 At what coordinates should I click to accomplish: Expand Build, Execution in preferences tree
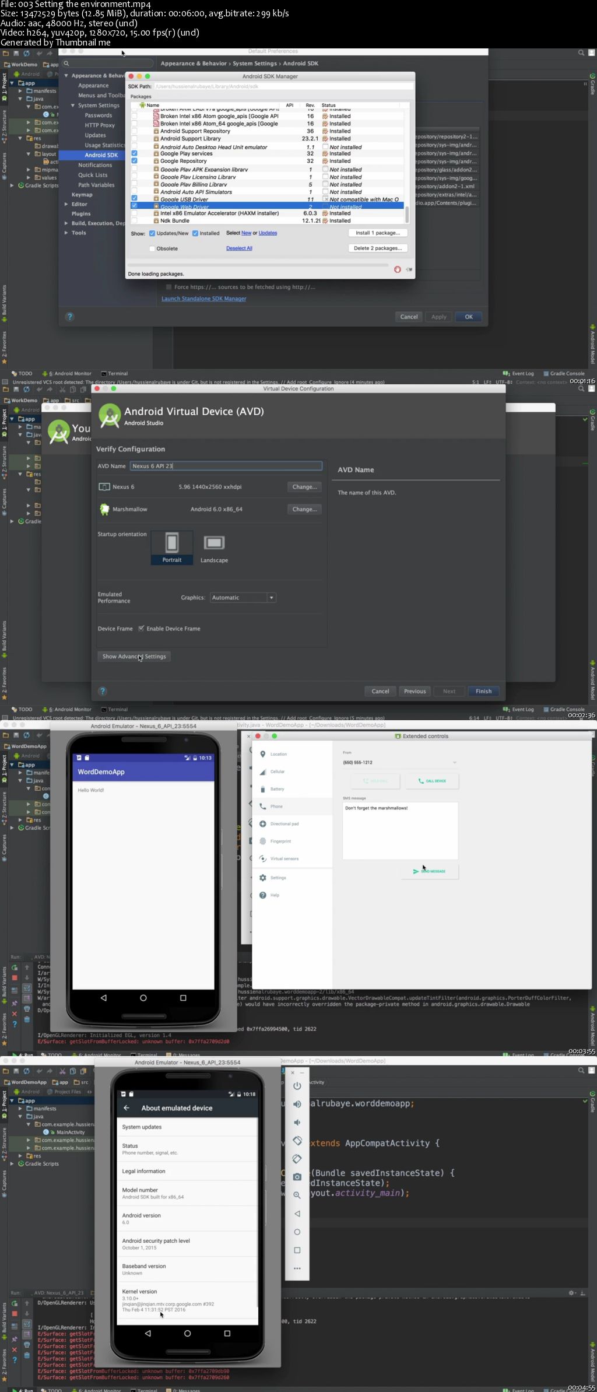[x=66, y=223]
